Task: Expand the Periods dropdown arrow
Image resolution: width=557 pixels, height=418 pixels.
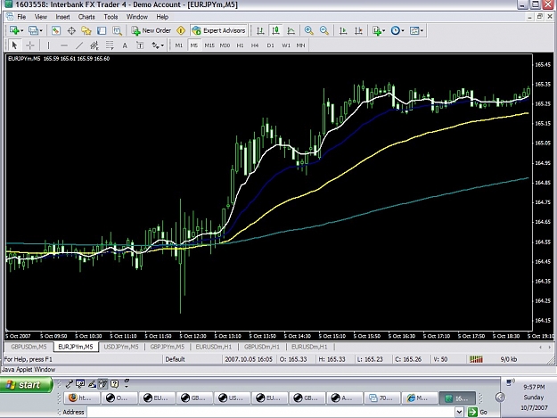Action: (403, 31)
